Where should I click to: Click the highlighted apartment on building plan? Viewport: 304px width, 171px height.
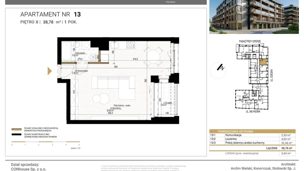pos(264,62)
